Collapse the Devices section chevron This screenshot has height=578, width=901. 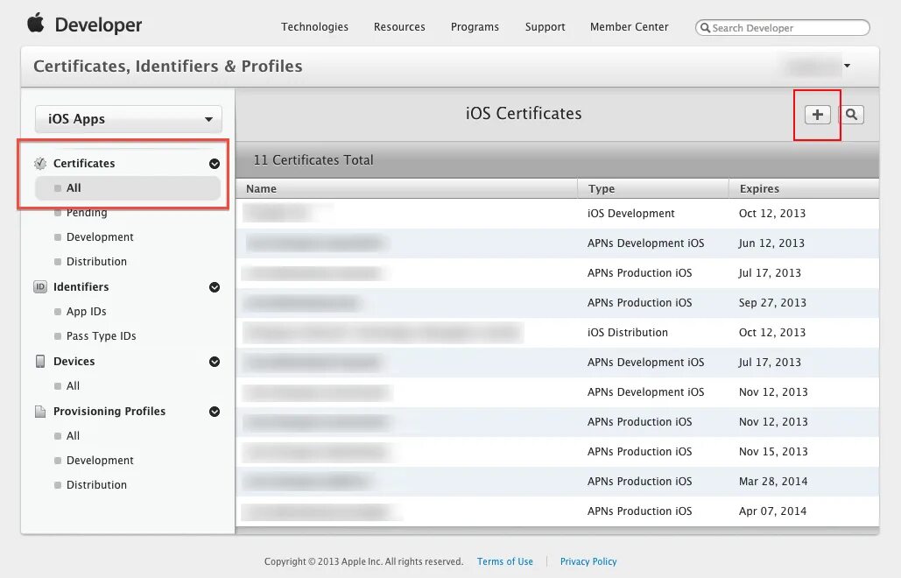(x=215, y=362)
